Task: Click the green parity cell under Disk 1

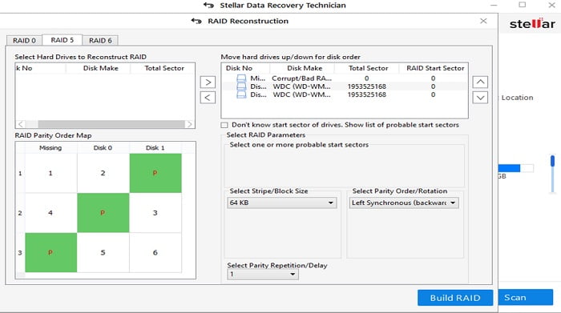Action: [x=155, y=173]
